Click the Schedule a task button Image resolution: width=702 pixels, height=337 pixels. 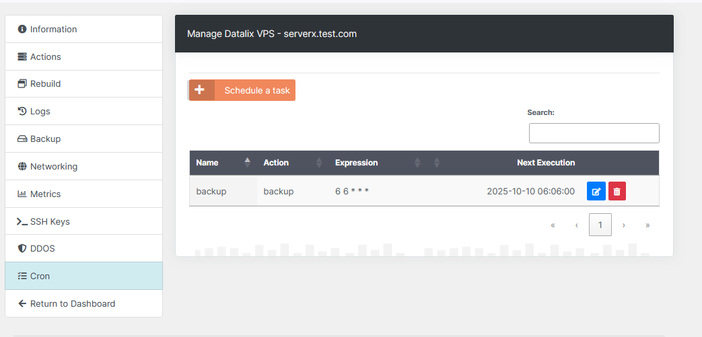click(256, 90)
